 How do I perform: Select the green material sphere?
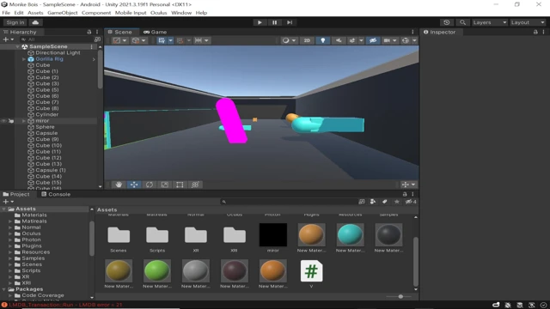click(x=157, y=271)
